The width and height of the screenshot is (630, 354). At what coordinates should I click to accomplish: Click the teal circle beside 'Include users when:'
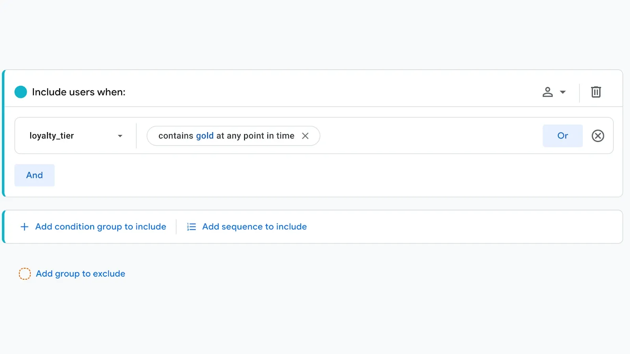21,92
